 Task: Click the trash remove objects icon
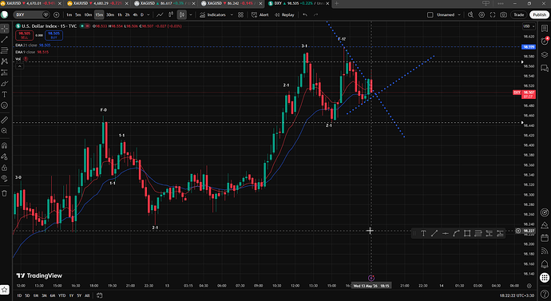point(5,193)
